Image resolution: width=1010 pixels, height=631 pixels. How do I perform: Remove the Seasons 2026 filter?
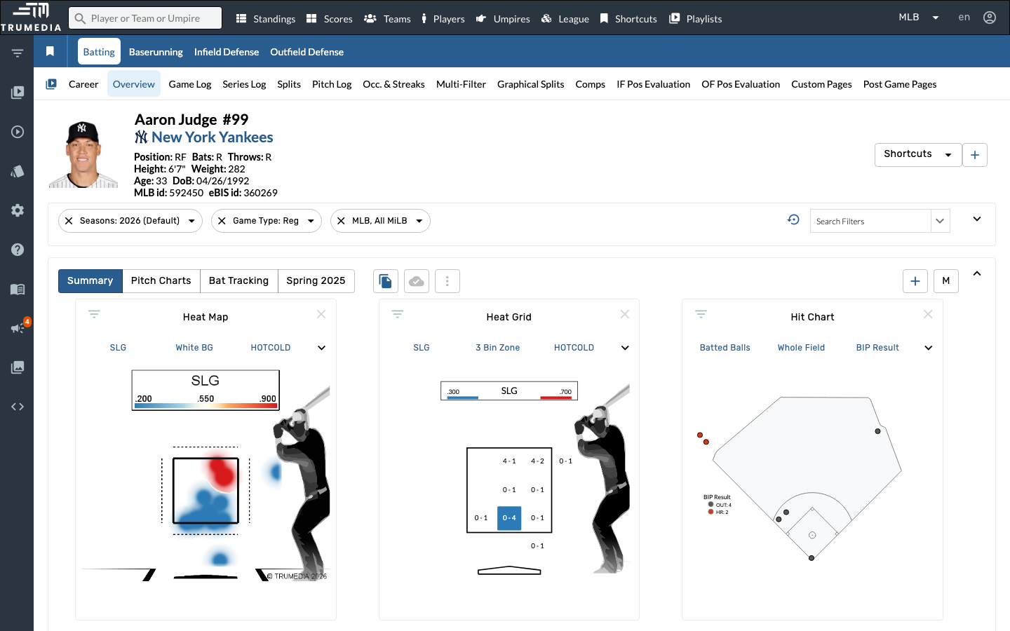tap(69, 221)
